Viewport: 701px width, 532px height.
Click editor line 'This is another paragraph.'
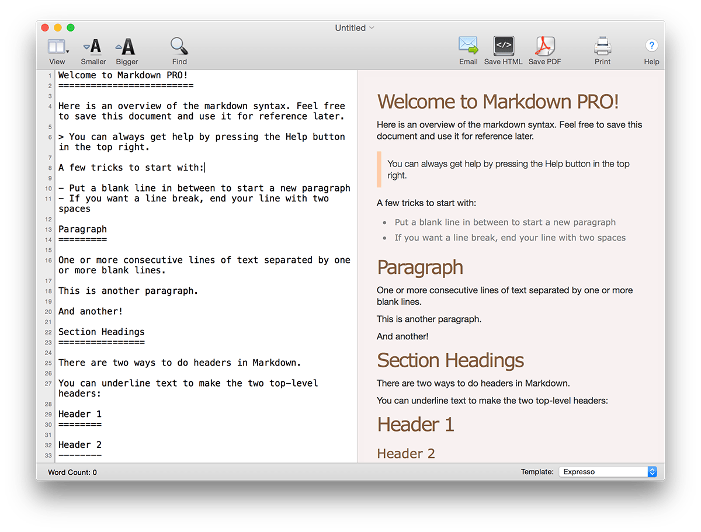[x=129, y=291]
